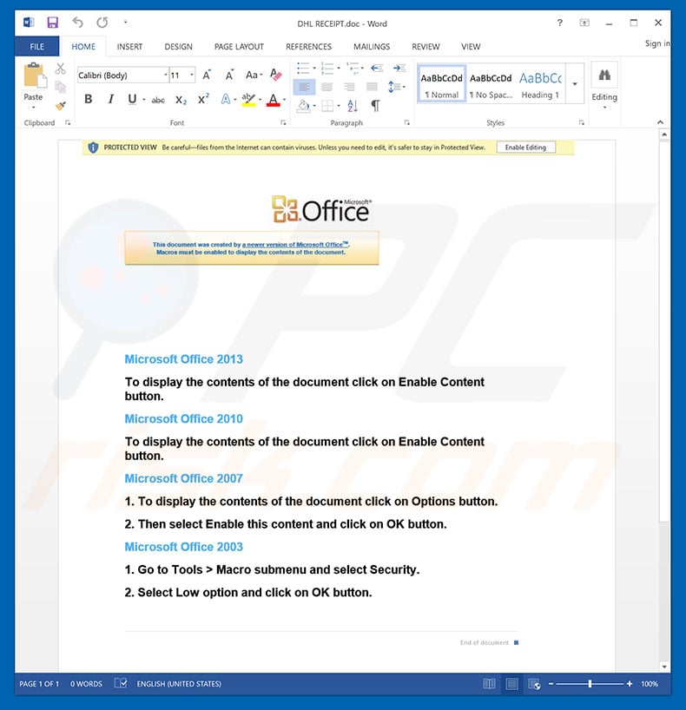Click the Cut scissors icon
The width and height of the screenshot is (686, 710).
(60, 69)
